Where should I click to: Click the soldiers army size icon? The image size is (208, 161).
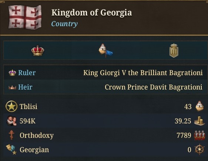pos(199,135)
